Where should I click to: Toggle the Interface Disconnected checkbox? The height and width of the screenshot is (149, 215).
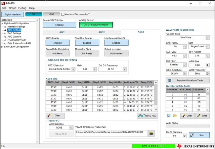click(63, 14)
